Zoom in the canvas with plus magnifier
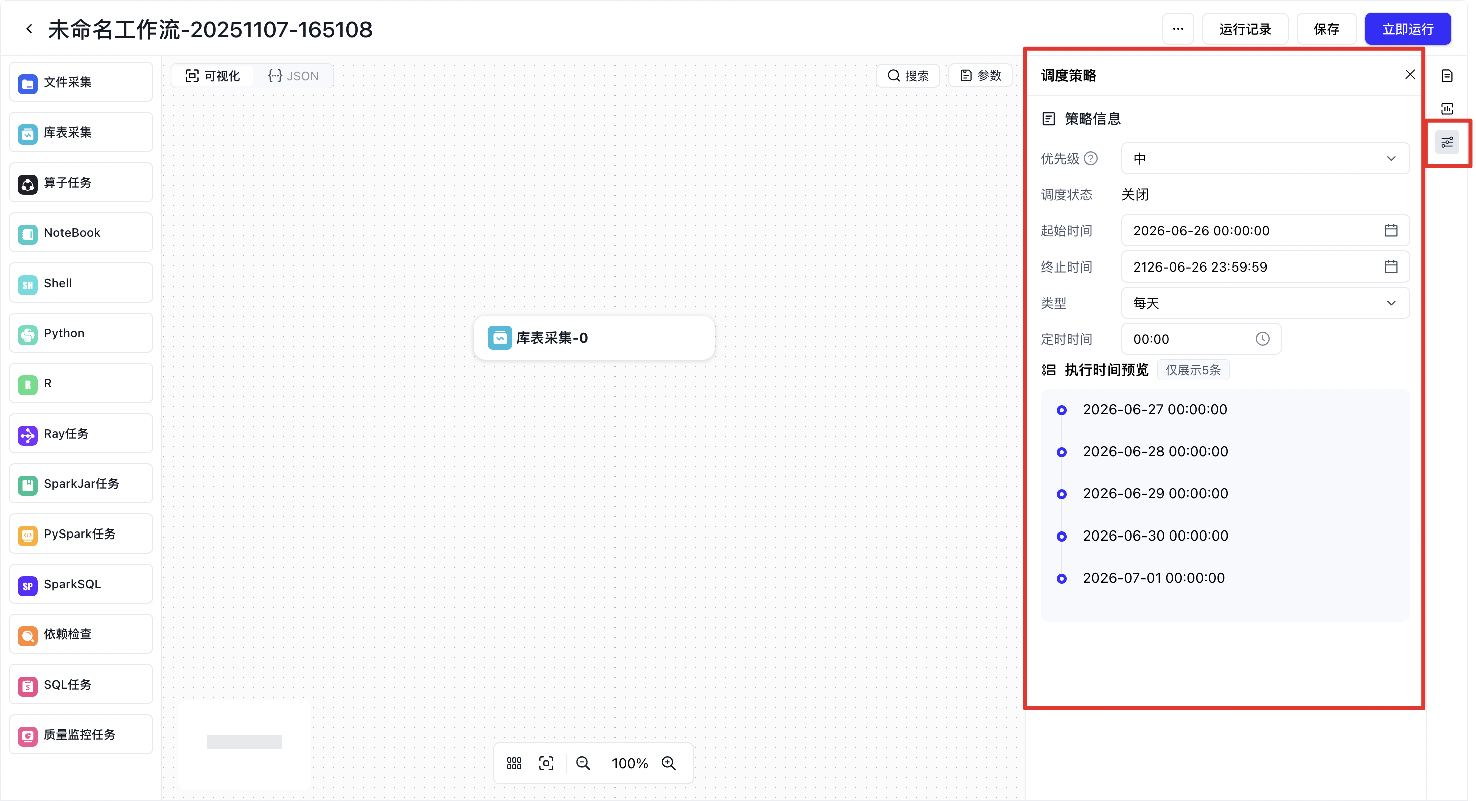 pyautogui.click(x=669, y=763)
